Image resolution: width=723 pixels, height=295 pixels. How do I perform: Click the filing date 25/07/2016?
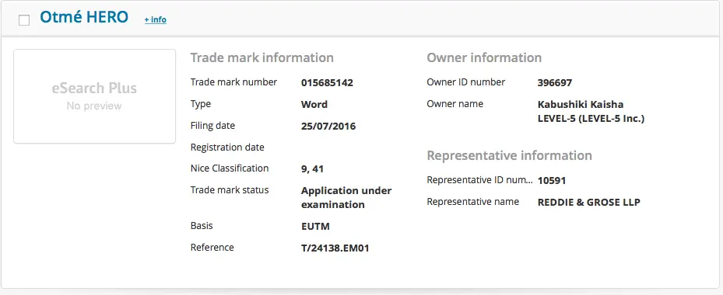(328, 126)
